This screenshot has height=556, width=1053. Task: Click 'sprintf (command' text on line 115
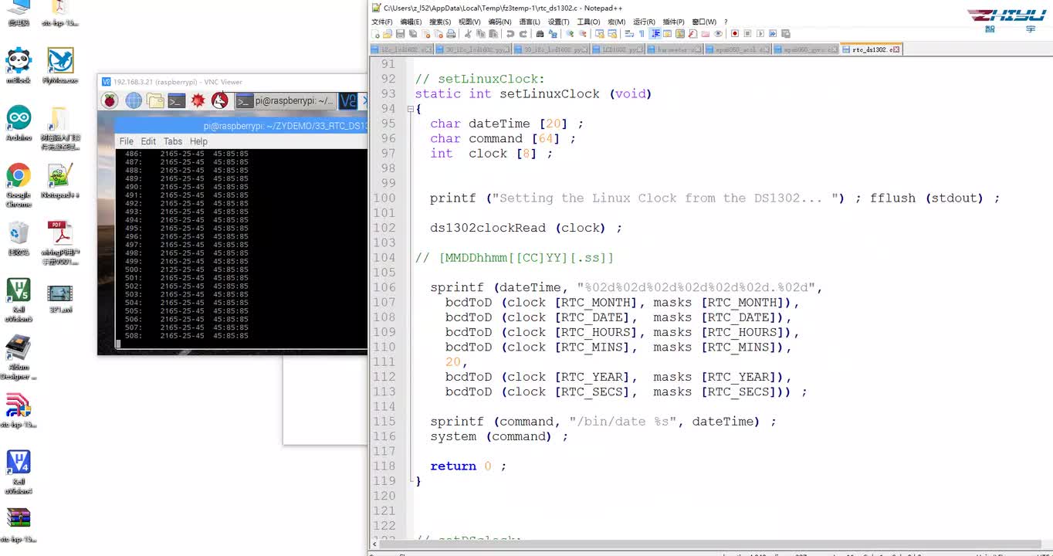pos(493,422)
